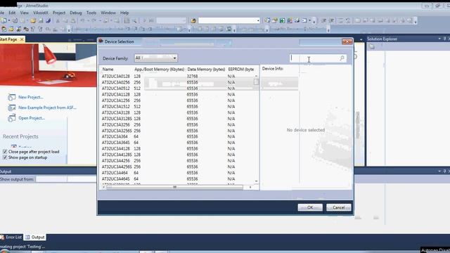Select device AT32UC3A3128S in the list
This screenshot has width=450, height=253.
tap(117, 119)
